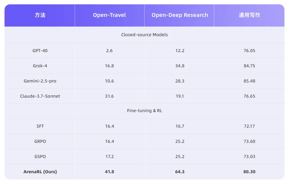Select ArenaRL's Open-Travel score 41.8
289x184 pixels.
point(109,172)
